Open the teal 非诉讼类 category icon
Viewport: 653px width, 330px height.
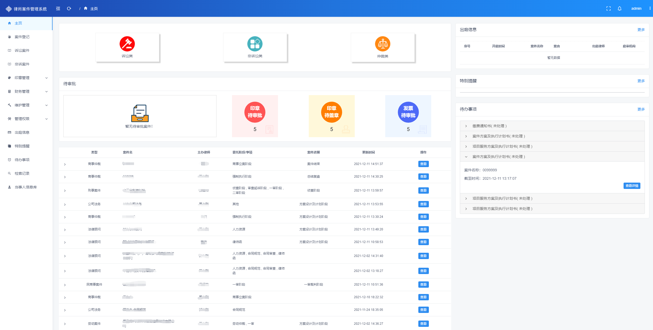255,44
